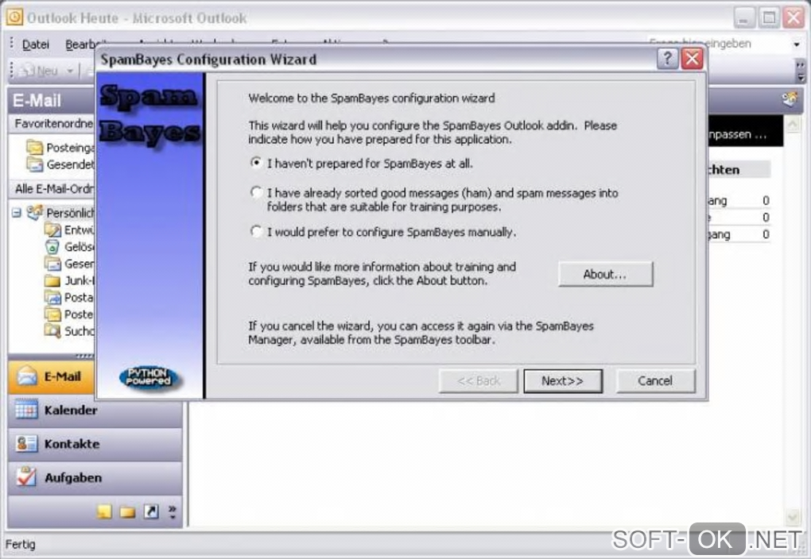Image resolution: width=811 pixels, height=559 pixels.
Task: Open the Posteingang favorite folder
Action: tap(60, 147)
